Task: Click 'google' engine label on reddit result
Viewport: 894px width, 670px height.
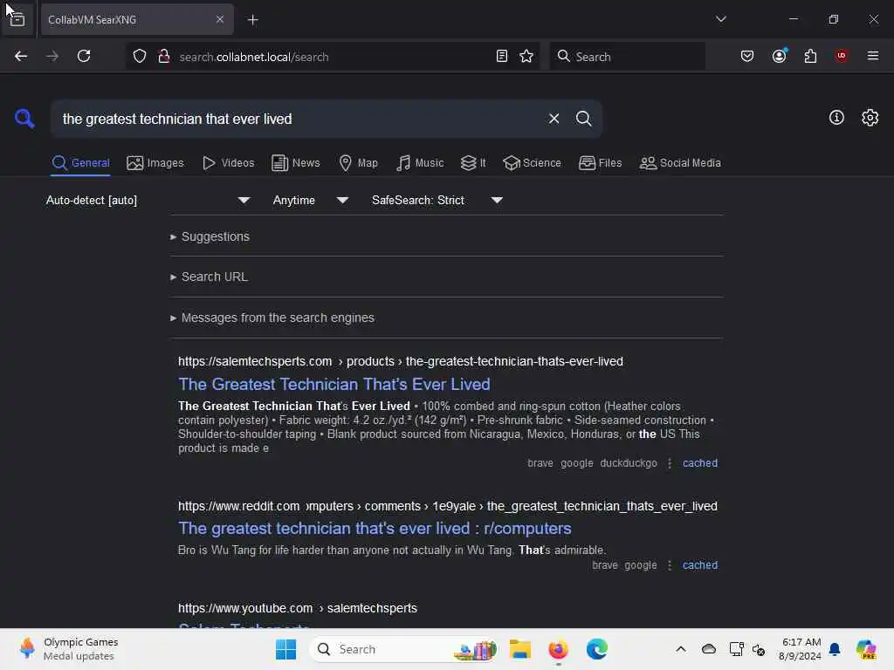Action: 640,565
